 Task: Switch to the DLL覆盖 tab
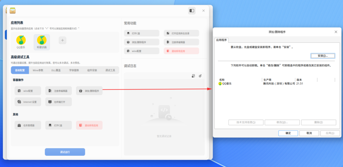point(56,70)
